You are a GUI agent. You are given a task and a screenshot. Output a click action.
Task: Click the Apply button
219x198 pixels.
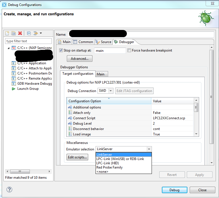(x=200, y=174)
